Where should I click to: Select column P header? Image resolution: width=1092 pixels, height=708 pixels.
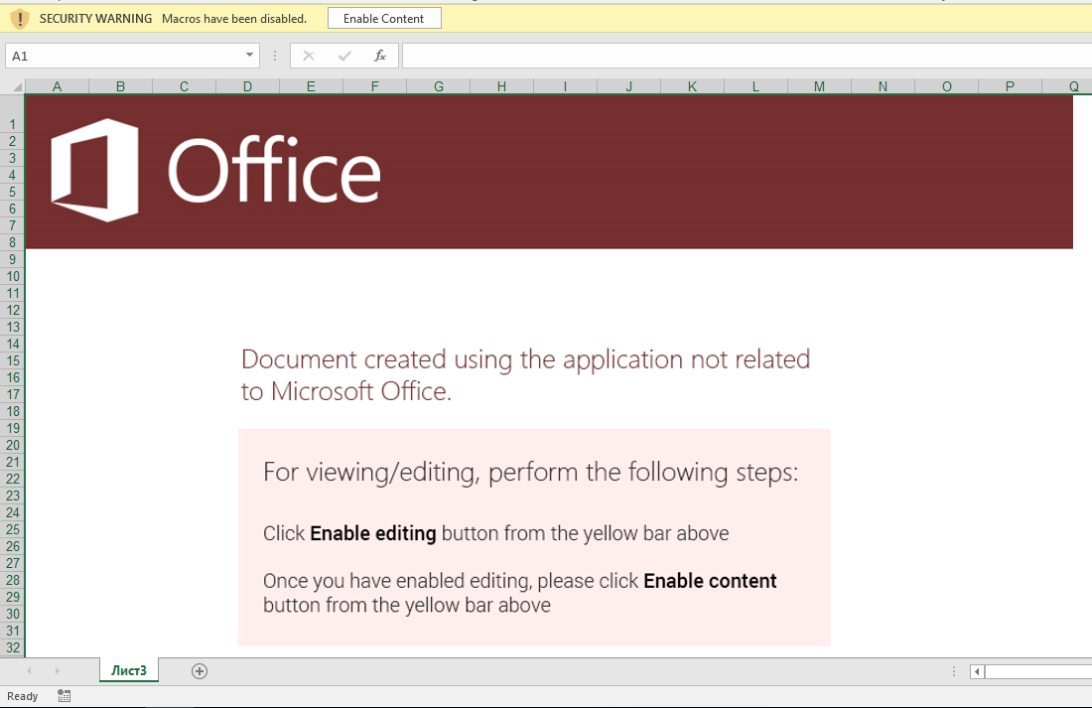pyautogui.click(x=1010, y=86)
